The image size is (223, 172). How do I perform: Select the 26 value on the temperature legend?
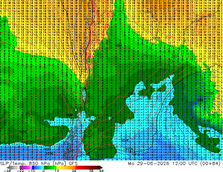(x=74, y=171)
